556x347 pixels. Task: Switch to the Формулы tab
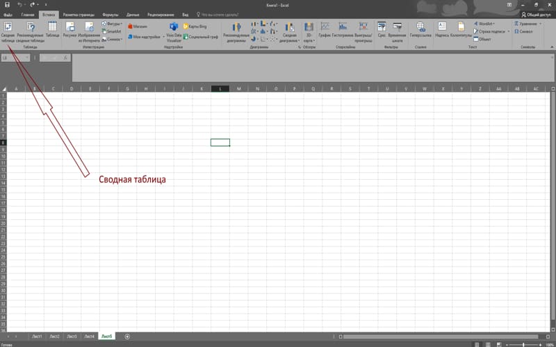pyautogui.click(x=111, y=15)
